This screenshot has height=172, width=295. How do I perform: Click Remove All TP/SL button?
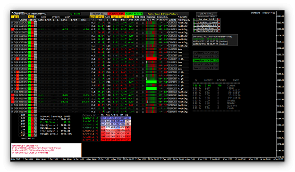pos(207,16)
